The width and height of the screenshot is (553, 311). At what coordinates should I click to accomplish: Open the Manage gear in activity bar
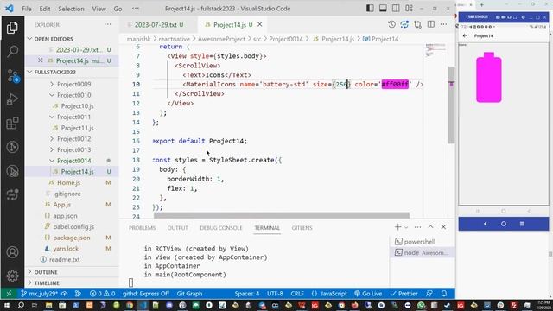(12, 276)
